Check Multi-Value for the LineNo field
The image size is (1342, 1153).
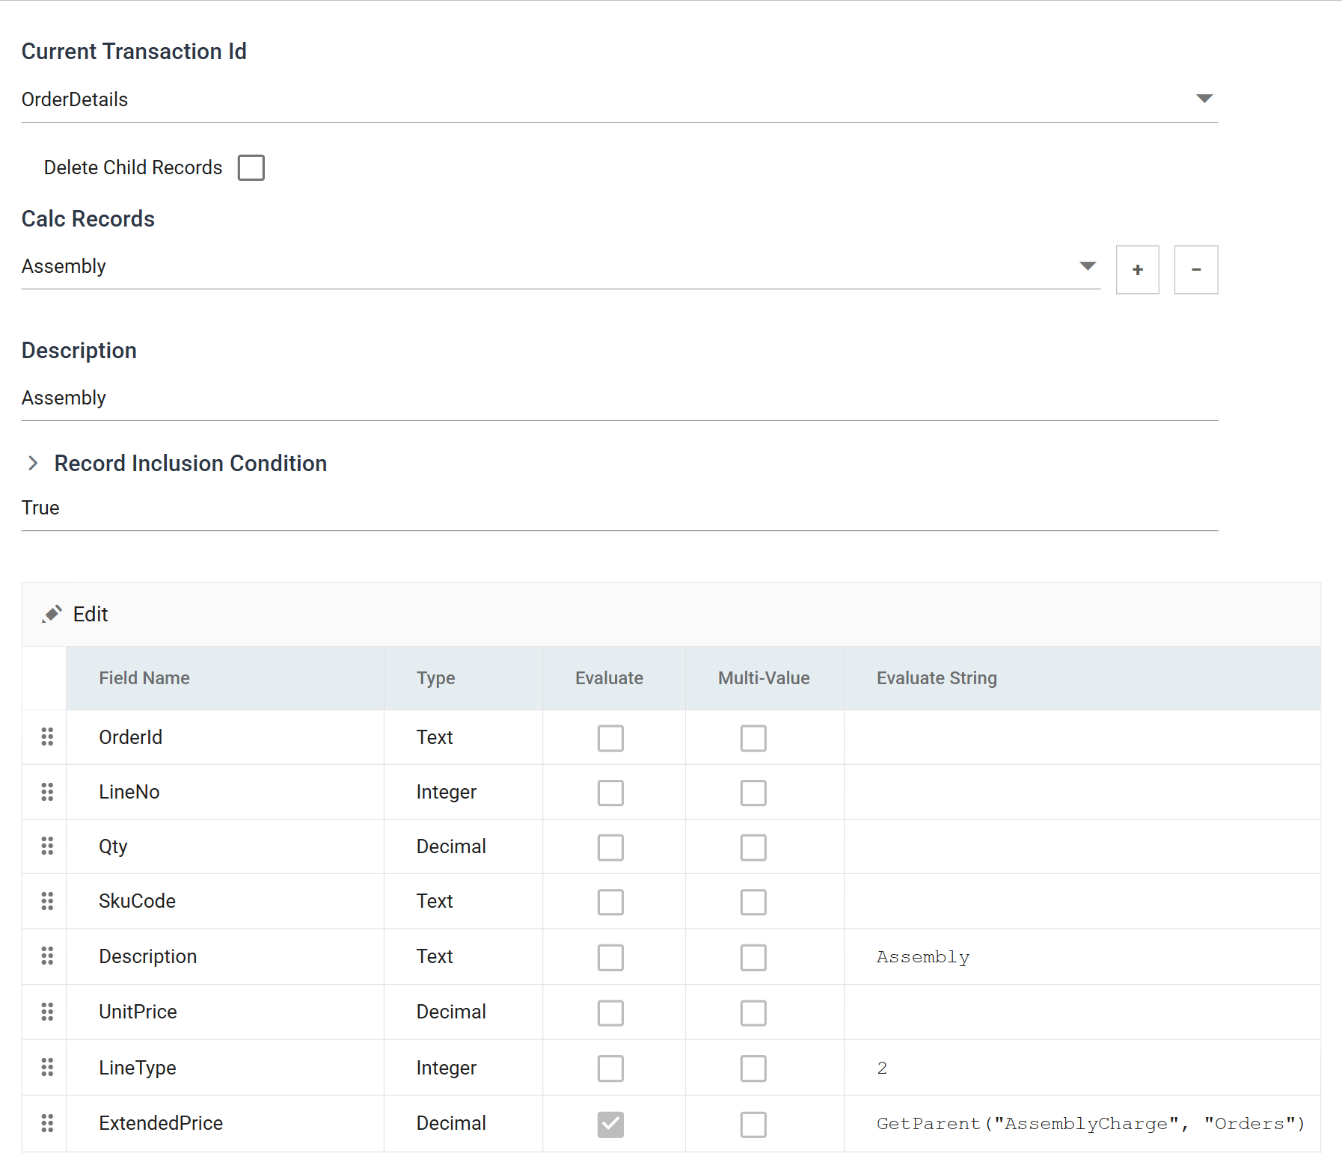pos(753,793)
